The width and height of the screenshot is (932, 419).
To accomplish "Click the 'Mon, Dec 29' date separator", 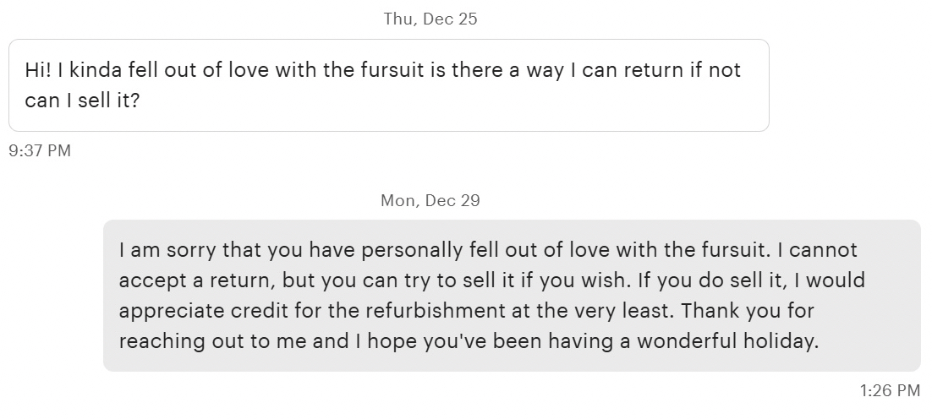I will click(x=430, y=200).
